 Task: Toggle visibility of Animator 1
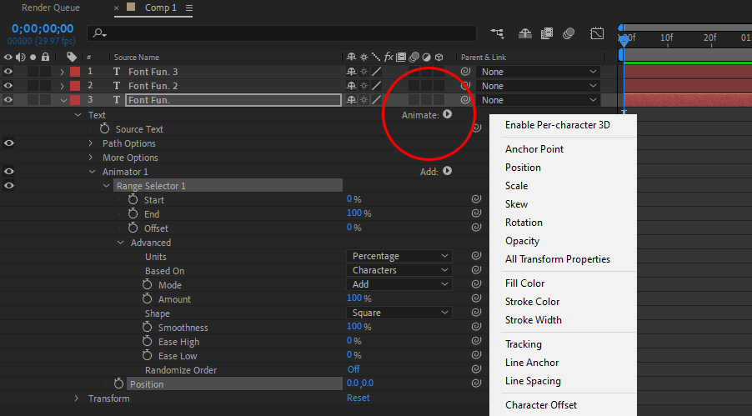[x=8, y=172]
